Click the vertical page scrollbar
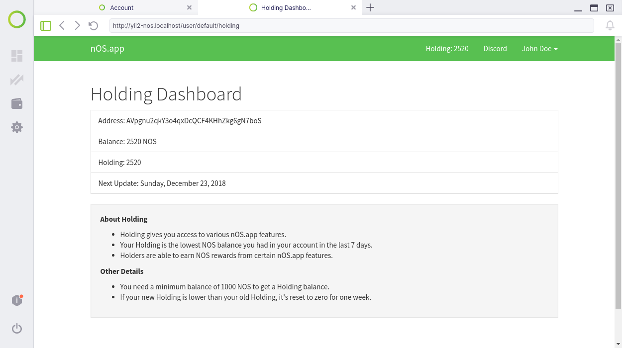This screenshot has height=348, width=622. pos(618,175)
